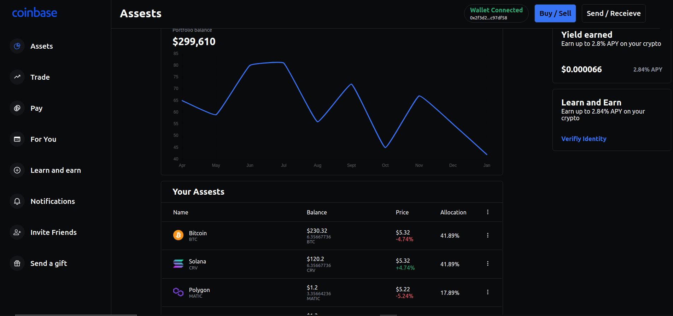Select the Pay menu item

tap(36, 108)
